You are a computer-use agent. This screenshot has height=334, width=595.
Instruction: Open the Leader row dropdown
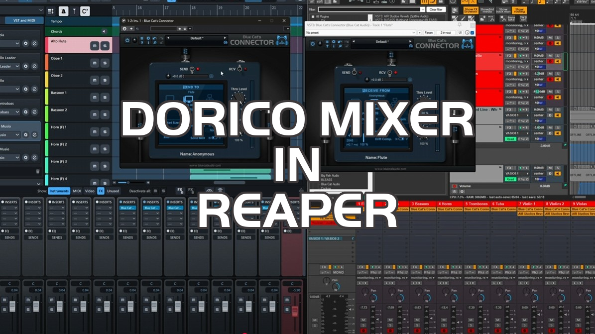point(10,66)
